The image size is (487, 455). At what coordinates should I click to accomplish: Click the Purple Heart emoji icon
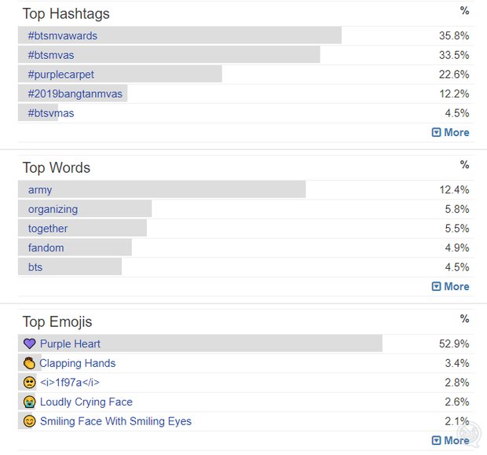(x=30, y=343)
